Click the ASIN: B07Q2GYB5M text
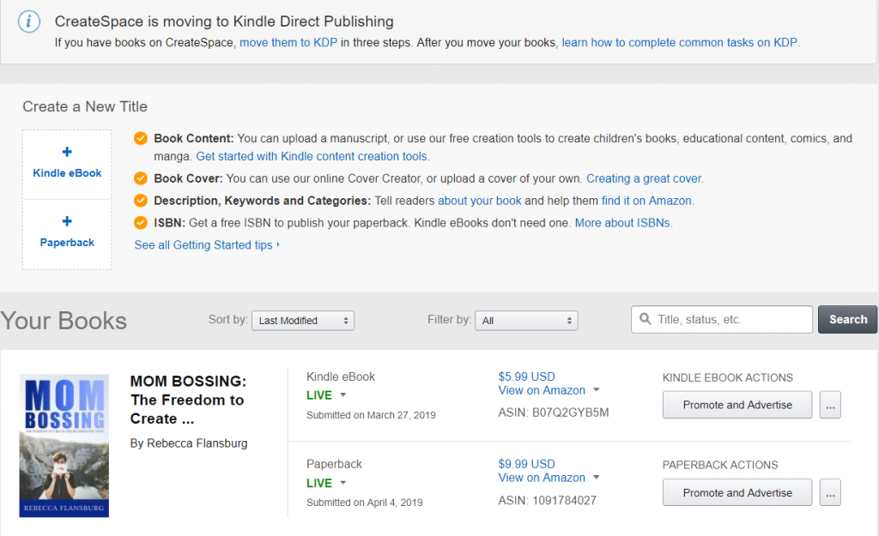The height and width of the screenshot is (536, 879). (554, 413)
